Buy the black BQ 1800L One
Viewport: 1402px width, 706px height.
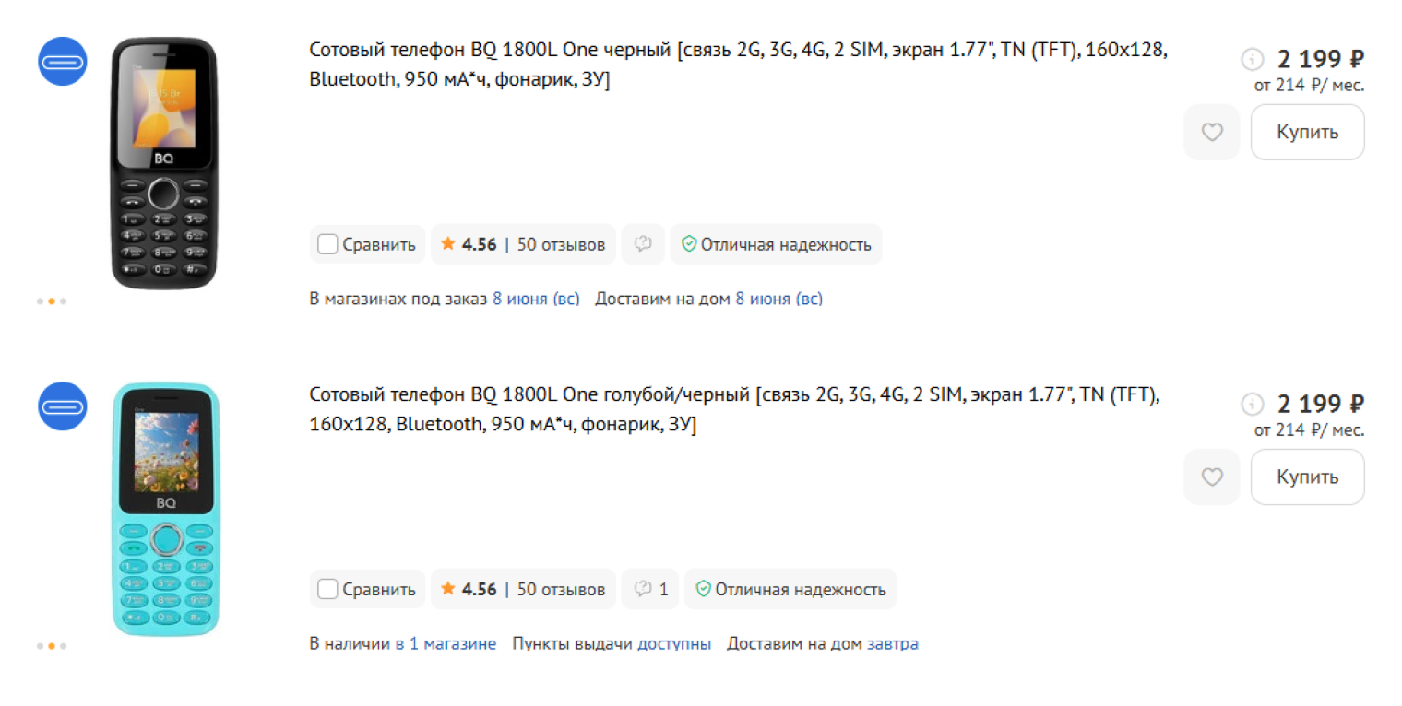click(1307, 133)
